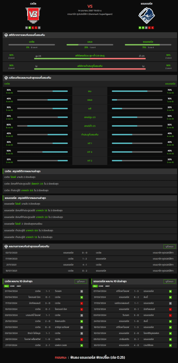Click the W badge on Vejle's 03/04/2024 match

coord(82,297)
